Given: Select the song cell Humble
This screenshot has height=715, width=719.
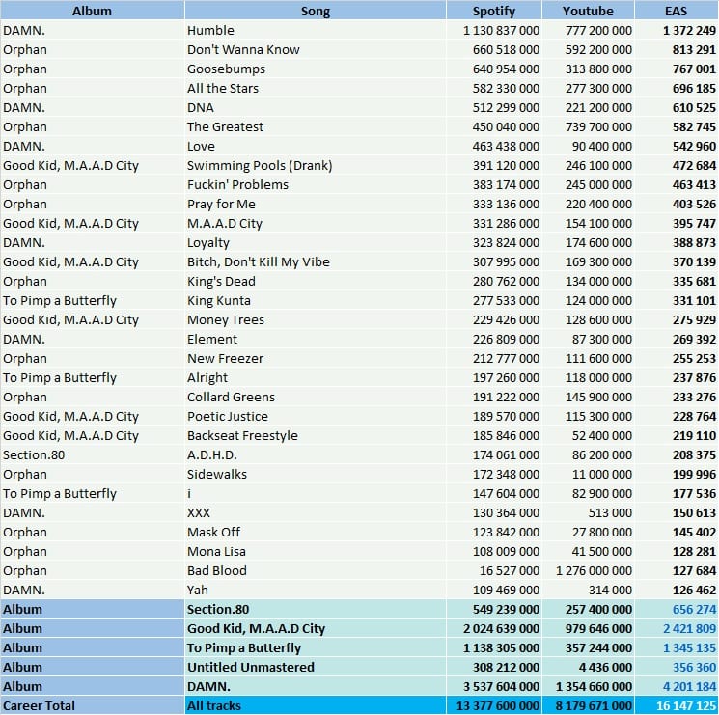Looking at the screenshot, I should [x=315, y=30].
